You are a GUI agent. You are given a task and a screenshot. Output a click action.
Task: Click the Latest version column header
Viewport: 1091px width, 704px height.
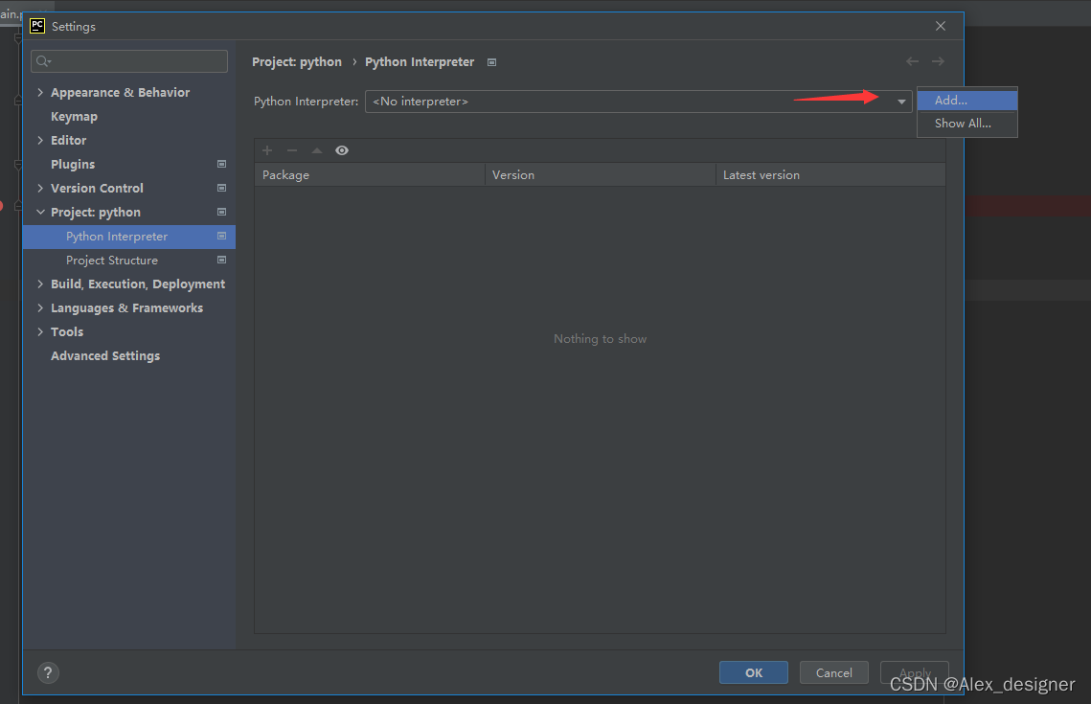click(830, 174)
